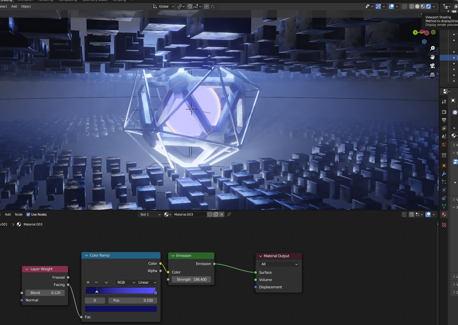This screenshot has height=325, width=458.
Task: Toggle the camera view icon
Action: point(432,66)
